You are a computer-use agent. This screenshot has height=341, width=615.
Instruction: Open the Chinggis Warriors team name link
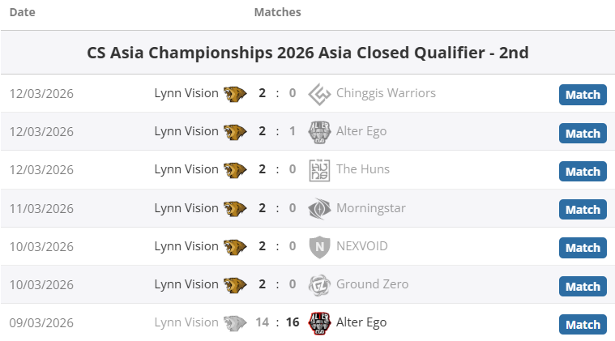[x=386, y=93]
